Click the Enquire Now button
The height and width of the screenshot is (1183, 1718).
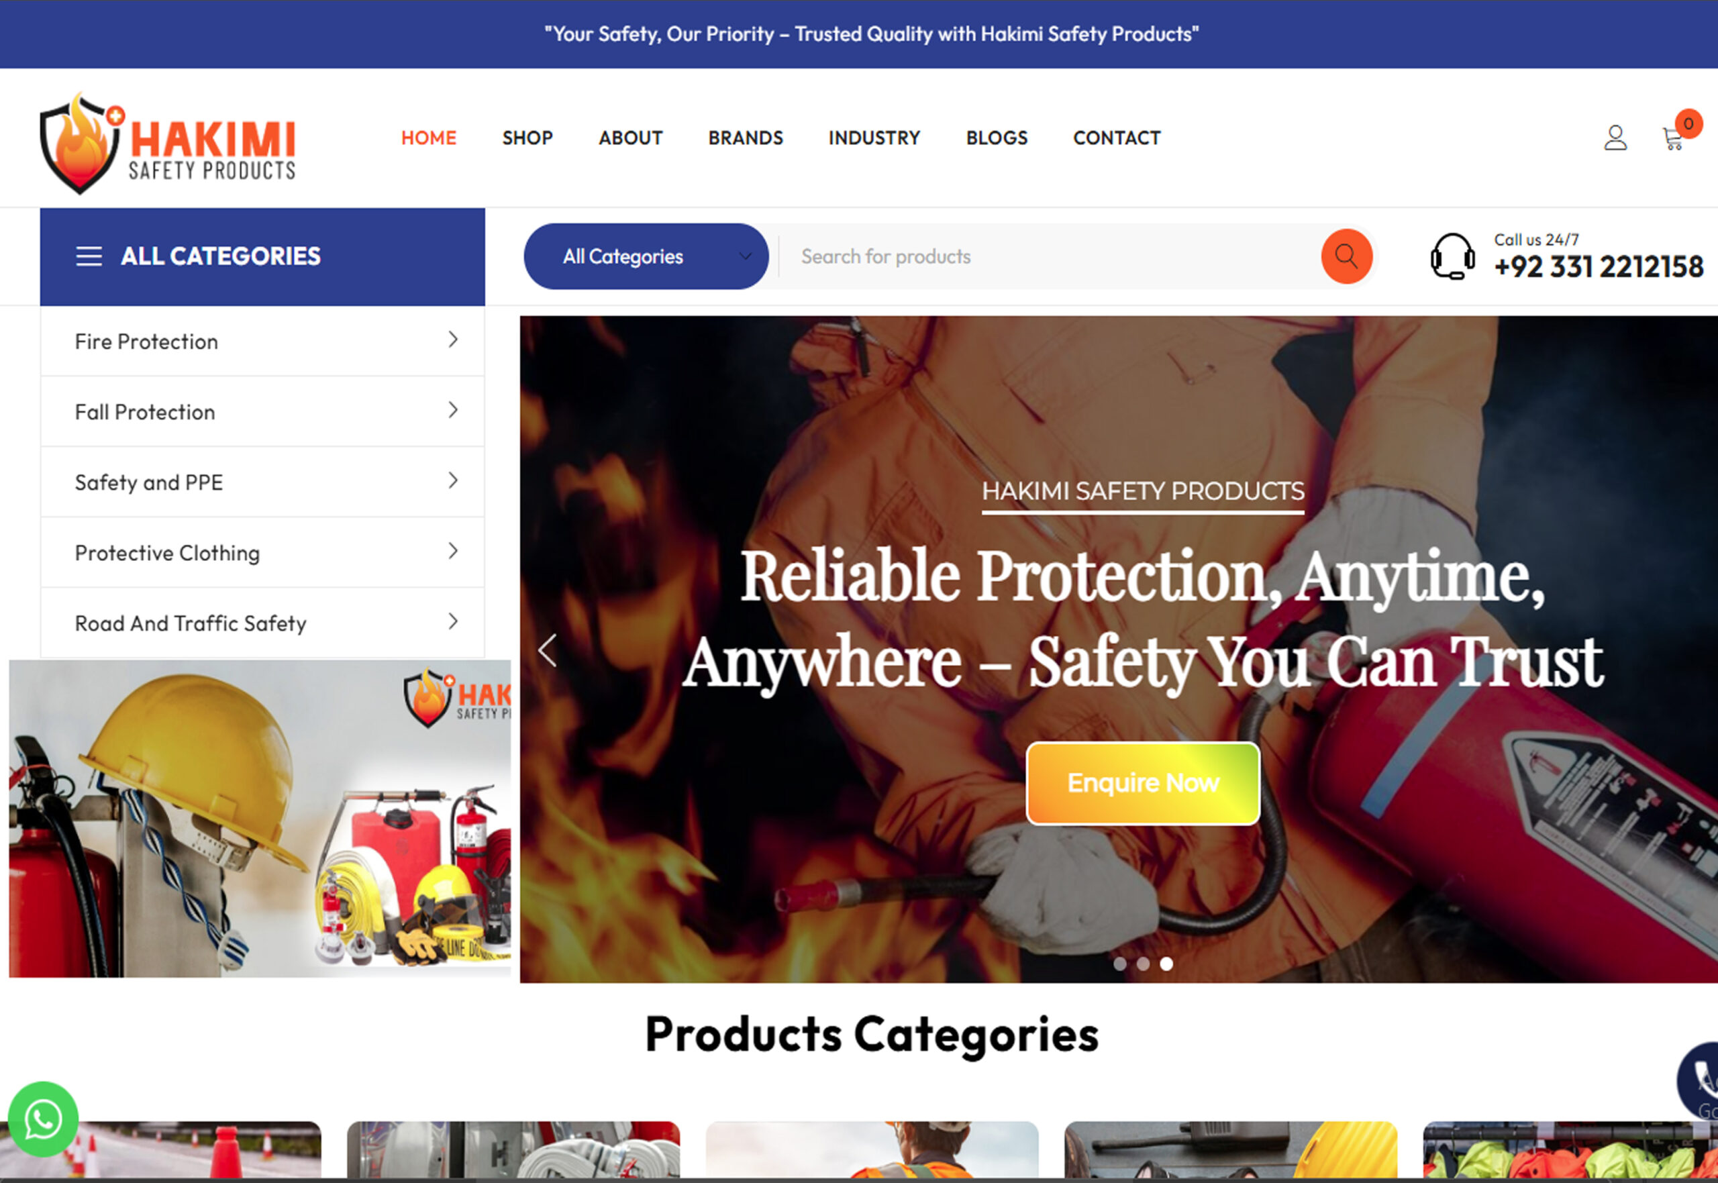pos(1142,782)
